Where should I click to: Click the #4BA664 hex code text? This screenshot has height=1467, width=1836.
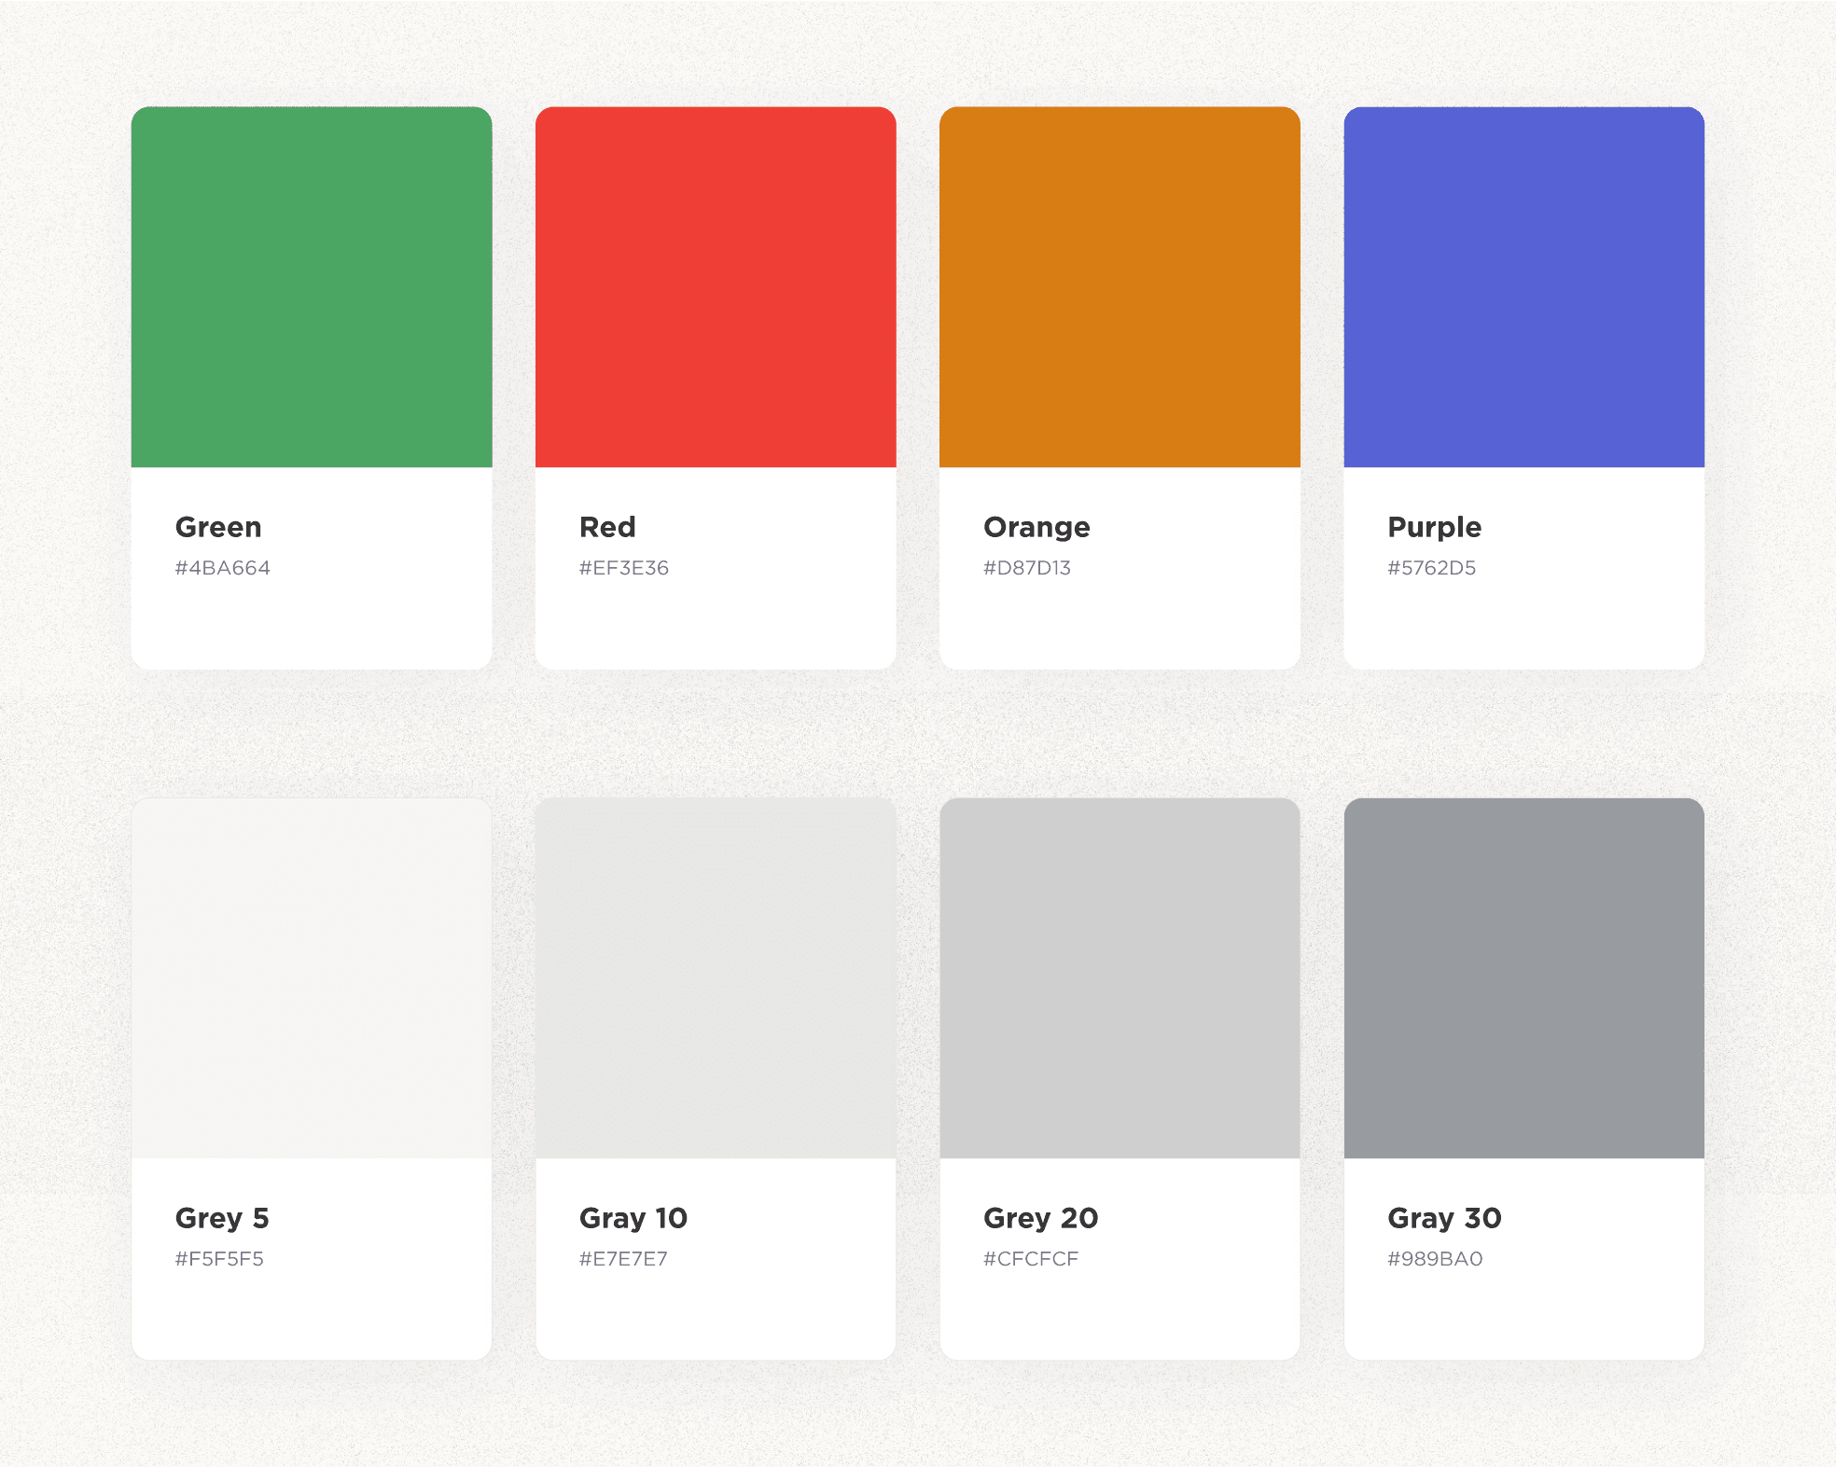pos(222,568)
